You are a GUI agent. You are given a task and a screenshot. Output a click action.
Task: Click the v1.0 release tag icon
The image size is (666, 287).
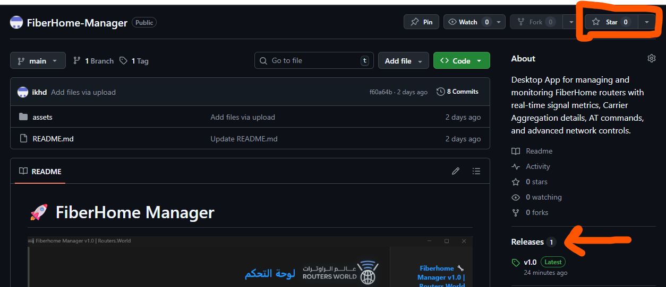tap(516, 262)
